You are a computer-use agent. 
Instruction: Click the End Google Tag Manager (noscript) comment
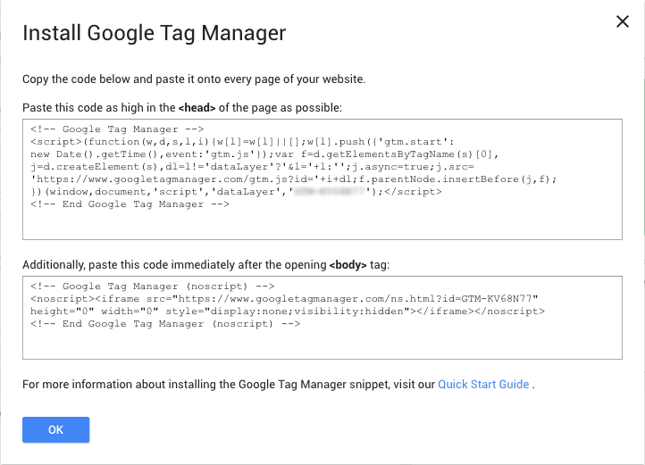(x=165, y=323)
